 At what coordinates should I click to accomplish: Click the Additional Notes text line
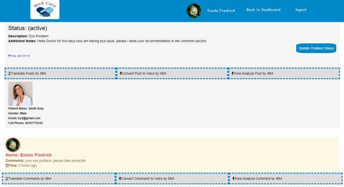[x=107, y=41]
